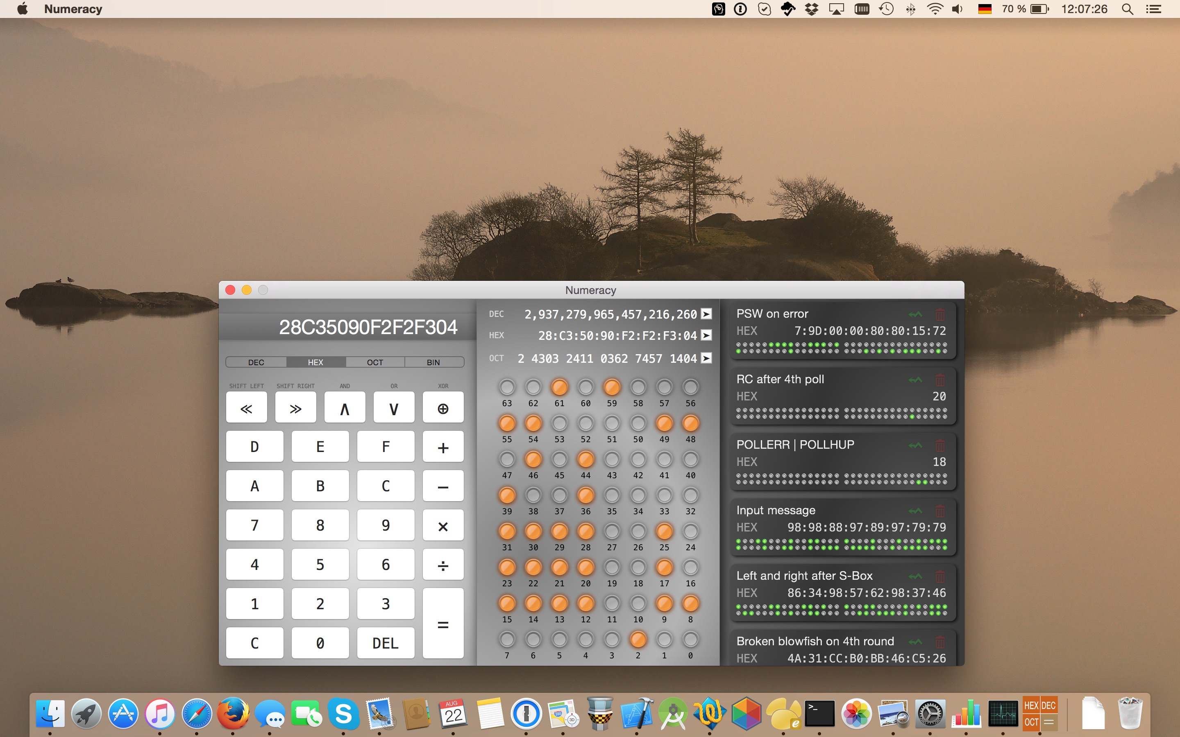Open Xcode from the Dock
Screen dimensions: 1180x737
pos(636,714)
